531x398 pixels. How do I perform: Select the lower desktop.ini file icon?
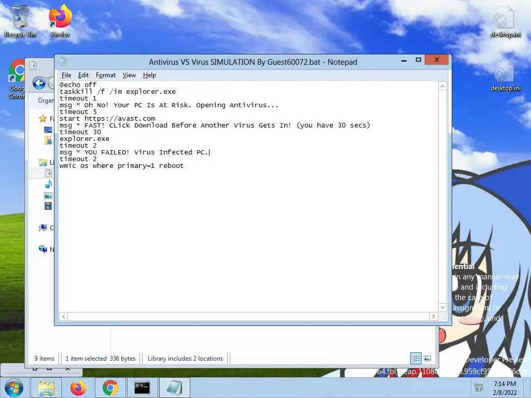505,76
